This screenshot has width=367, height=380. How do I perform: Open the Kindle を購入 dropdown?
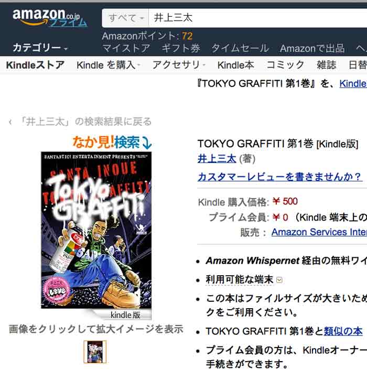[109, 65]
